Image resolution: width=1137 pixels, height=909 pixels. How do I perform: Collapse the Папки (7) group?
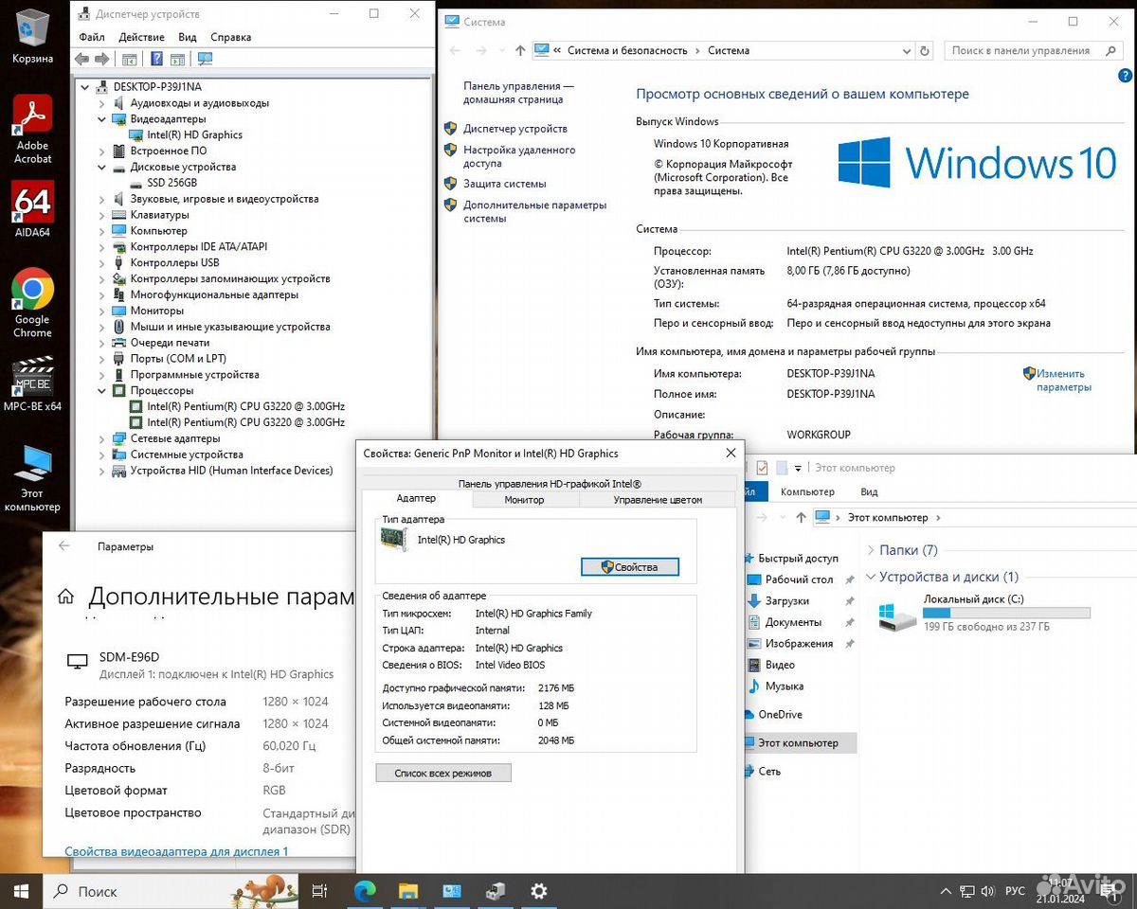coord(871,550)
